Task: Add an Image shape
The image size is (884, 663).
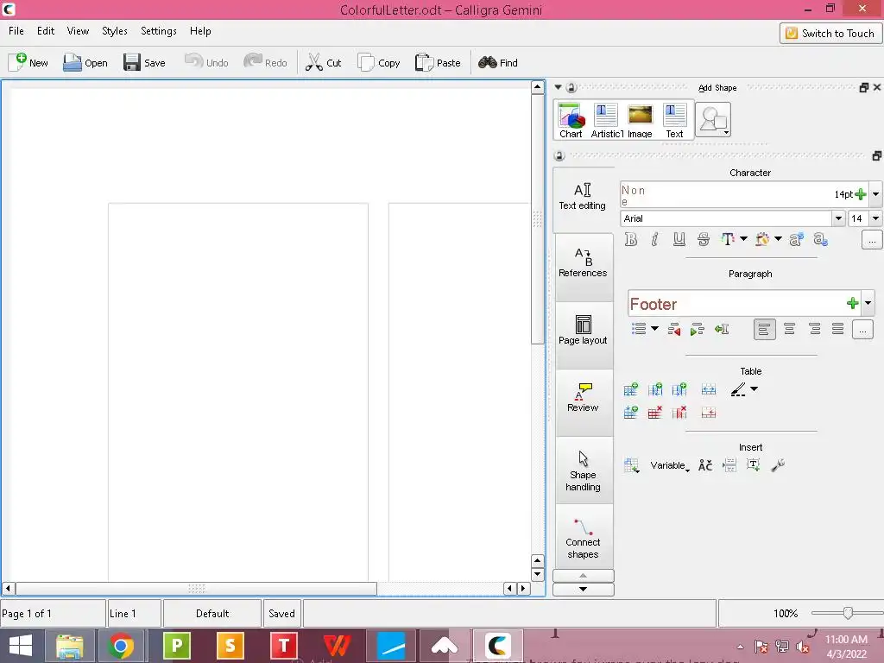Action: tap(640, 121)
